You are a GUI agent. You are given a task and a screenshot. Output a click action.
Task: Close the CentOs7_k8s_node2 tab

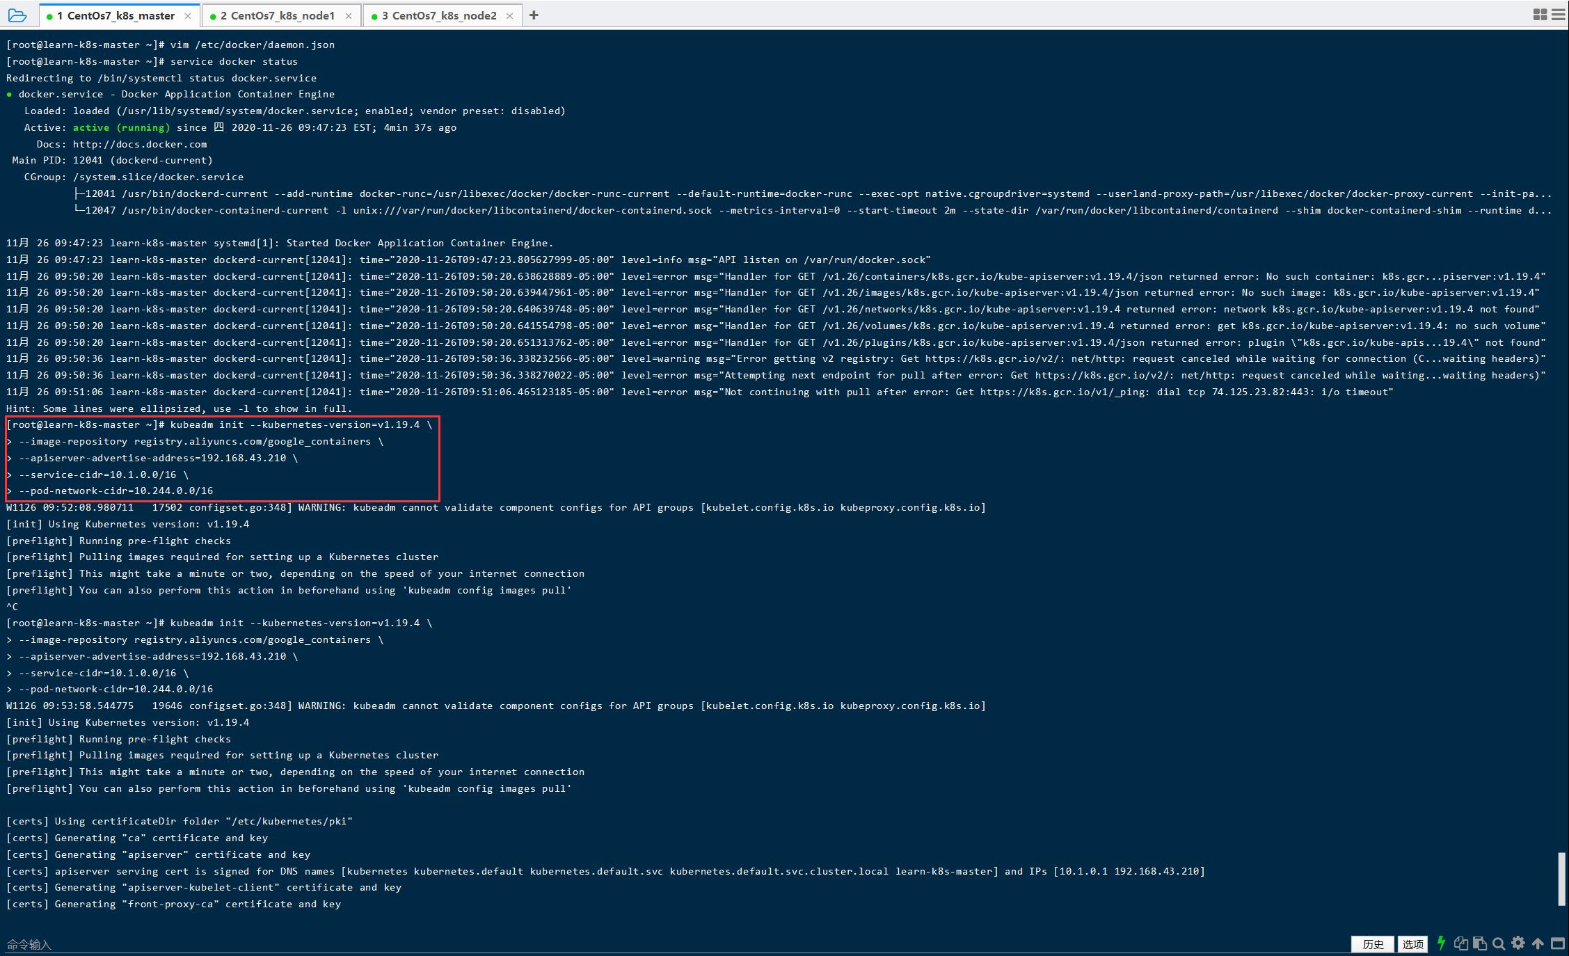coord(509,15)
